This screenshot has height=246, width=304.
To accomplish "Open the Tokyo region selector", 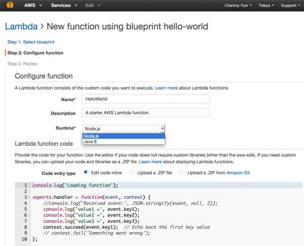I will click(x=266, y=6).
